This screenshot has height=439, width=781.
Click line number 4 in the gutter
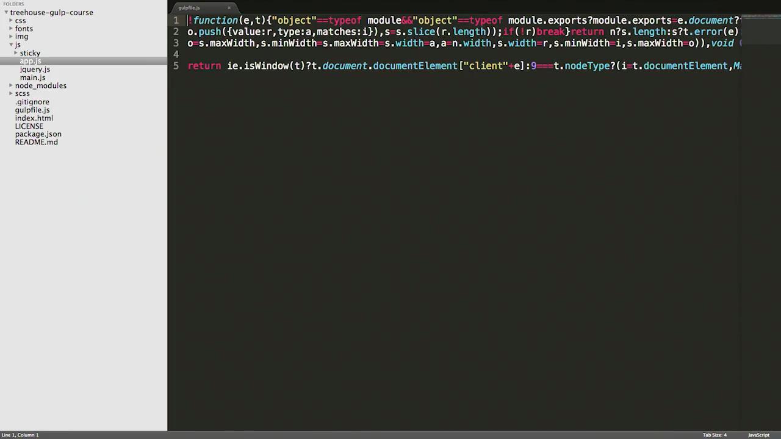[176, 54]
